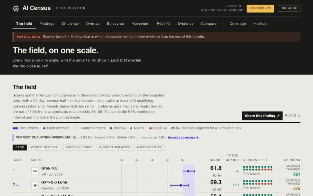Open The field tab

[x=24, y=24]
